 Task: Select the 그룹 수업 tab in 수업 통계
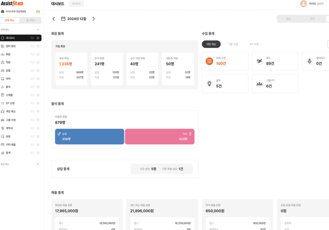[x=233, y=44]
